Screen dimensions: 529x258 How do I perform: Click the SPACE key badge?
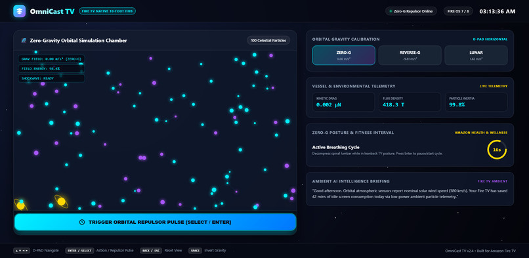click(195, 251)
